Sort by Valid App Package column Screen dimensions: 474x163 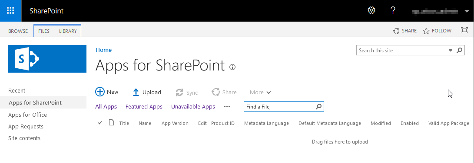449,123
